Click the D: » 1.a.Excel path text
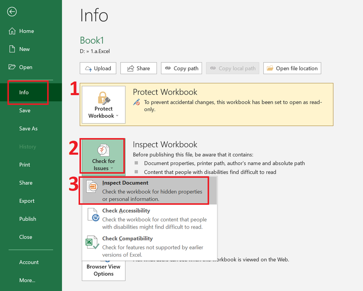The image size is (363, 291). click(95, 51)
